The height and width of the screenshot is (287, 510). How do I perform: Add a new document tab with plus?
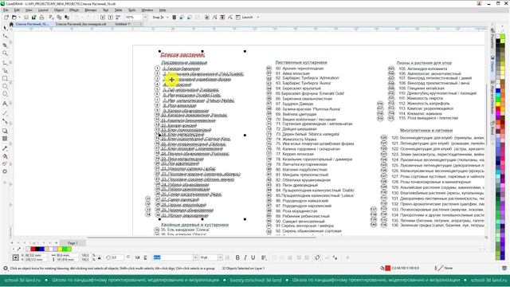[x=140, y=24]
